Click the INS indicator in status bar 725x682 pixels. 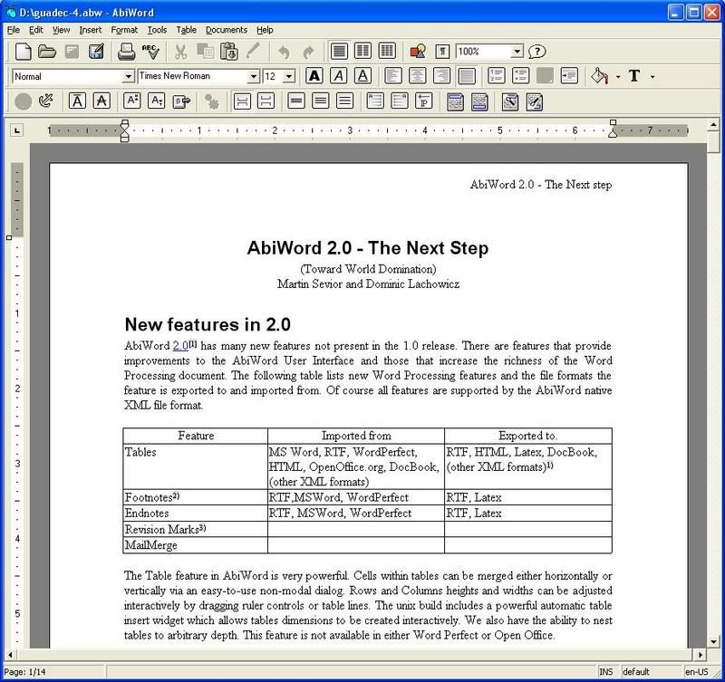click(605, 672)
